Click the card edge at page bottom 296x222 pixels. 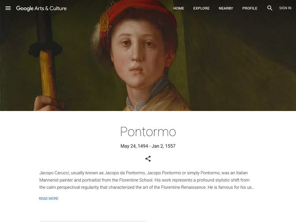[x=92, y=221]
